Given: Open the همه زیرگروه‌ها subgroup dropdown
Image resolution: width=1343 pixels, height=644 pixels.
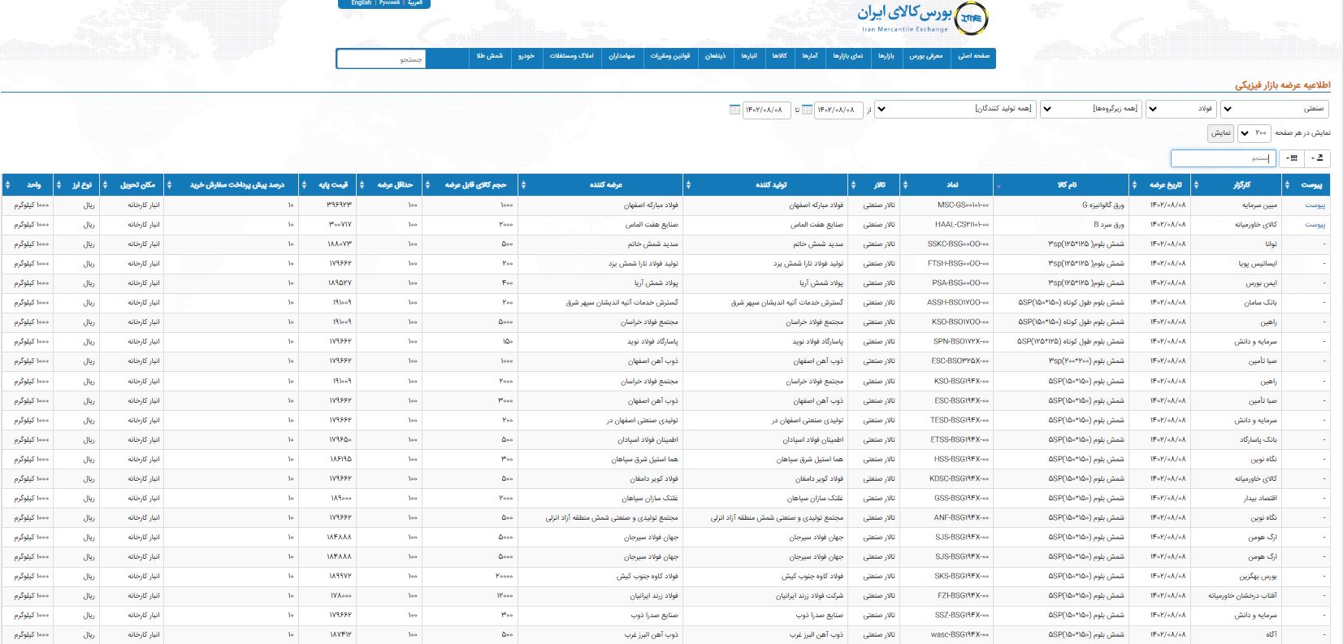Looking at the screenshot, I should [x=1090, y=109].
